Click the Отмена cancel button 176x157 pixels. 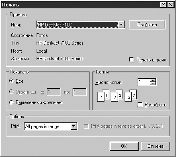pos(156,146)
